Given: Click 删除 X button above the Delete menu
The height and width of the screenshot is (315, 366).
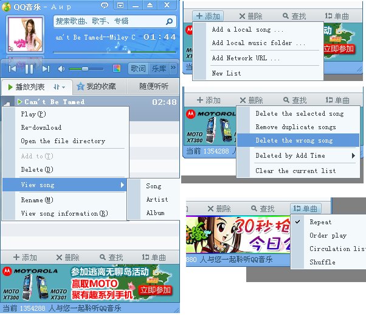Looking at the screenshot, I should [x=251, y=101].
